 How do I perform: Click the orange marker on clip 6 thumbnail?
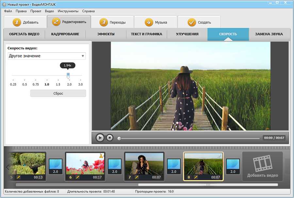click(x=101, y=156)
